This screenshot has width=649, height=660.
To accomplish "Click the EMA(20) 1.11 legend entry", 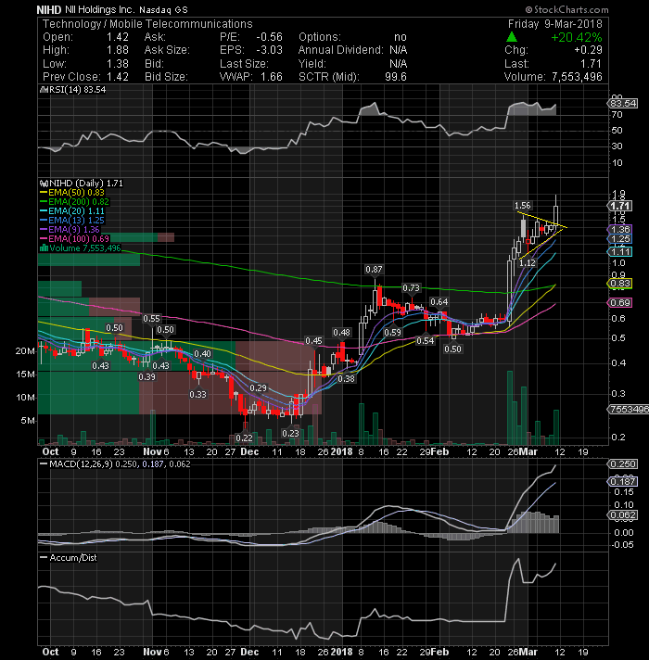I will pyautogui.click(x=72, y=210).
